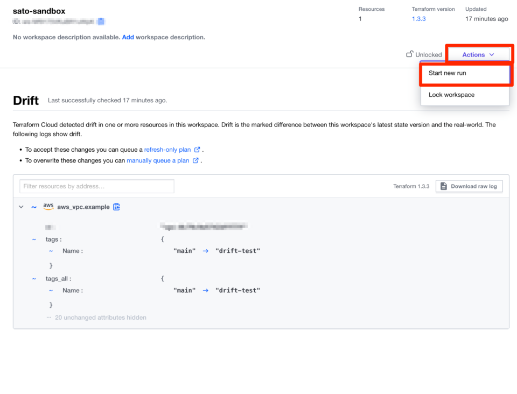This screenshot has height=394, width=517.
Task: Click the external-link icon after refresh-only plan
Action: pyautogui.click(x=197, y=150)
